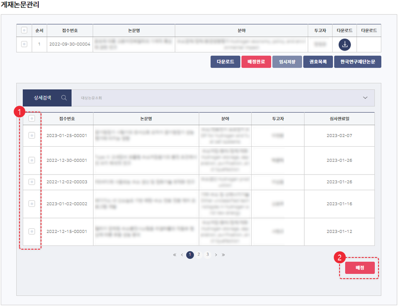Open the 상세검색 detailed search tab
The width and height of the screenshot is (398, 306).
43,98
